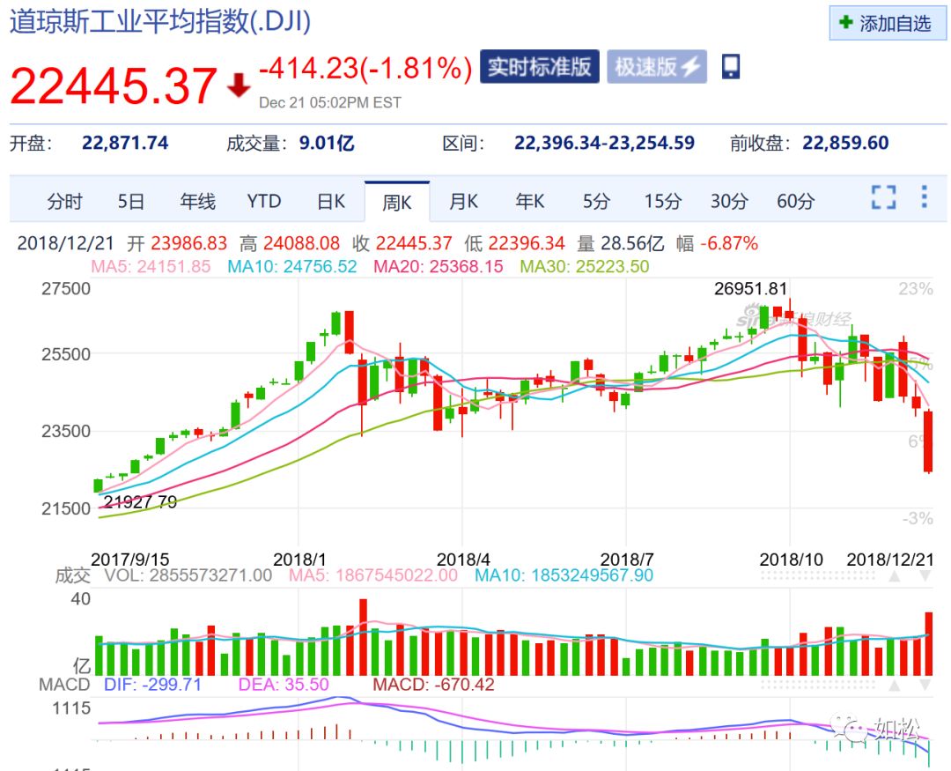Select the 周K tab

pyautogui.click(x=396, y=202)
